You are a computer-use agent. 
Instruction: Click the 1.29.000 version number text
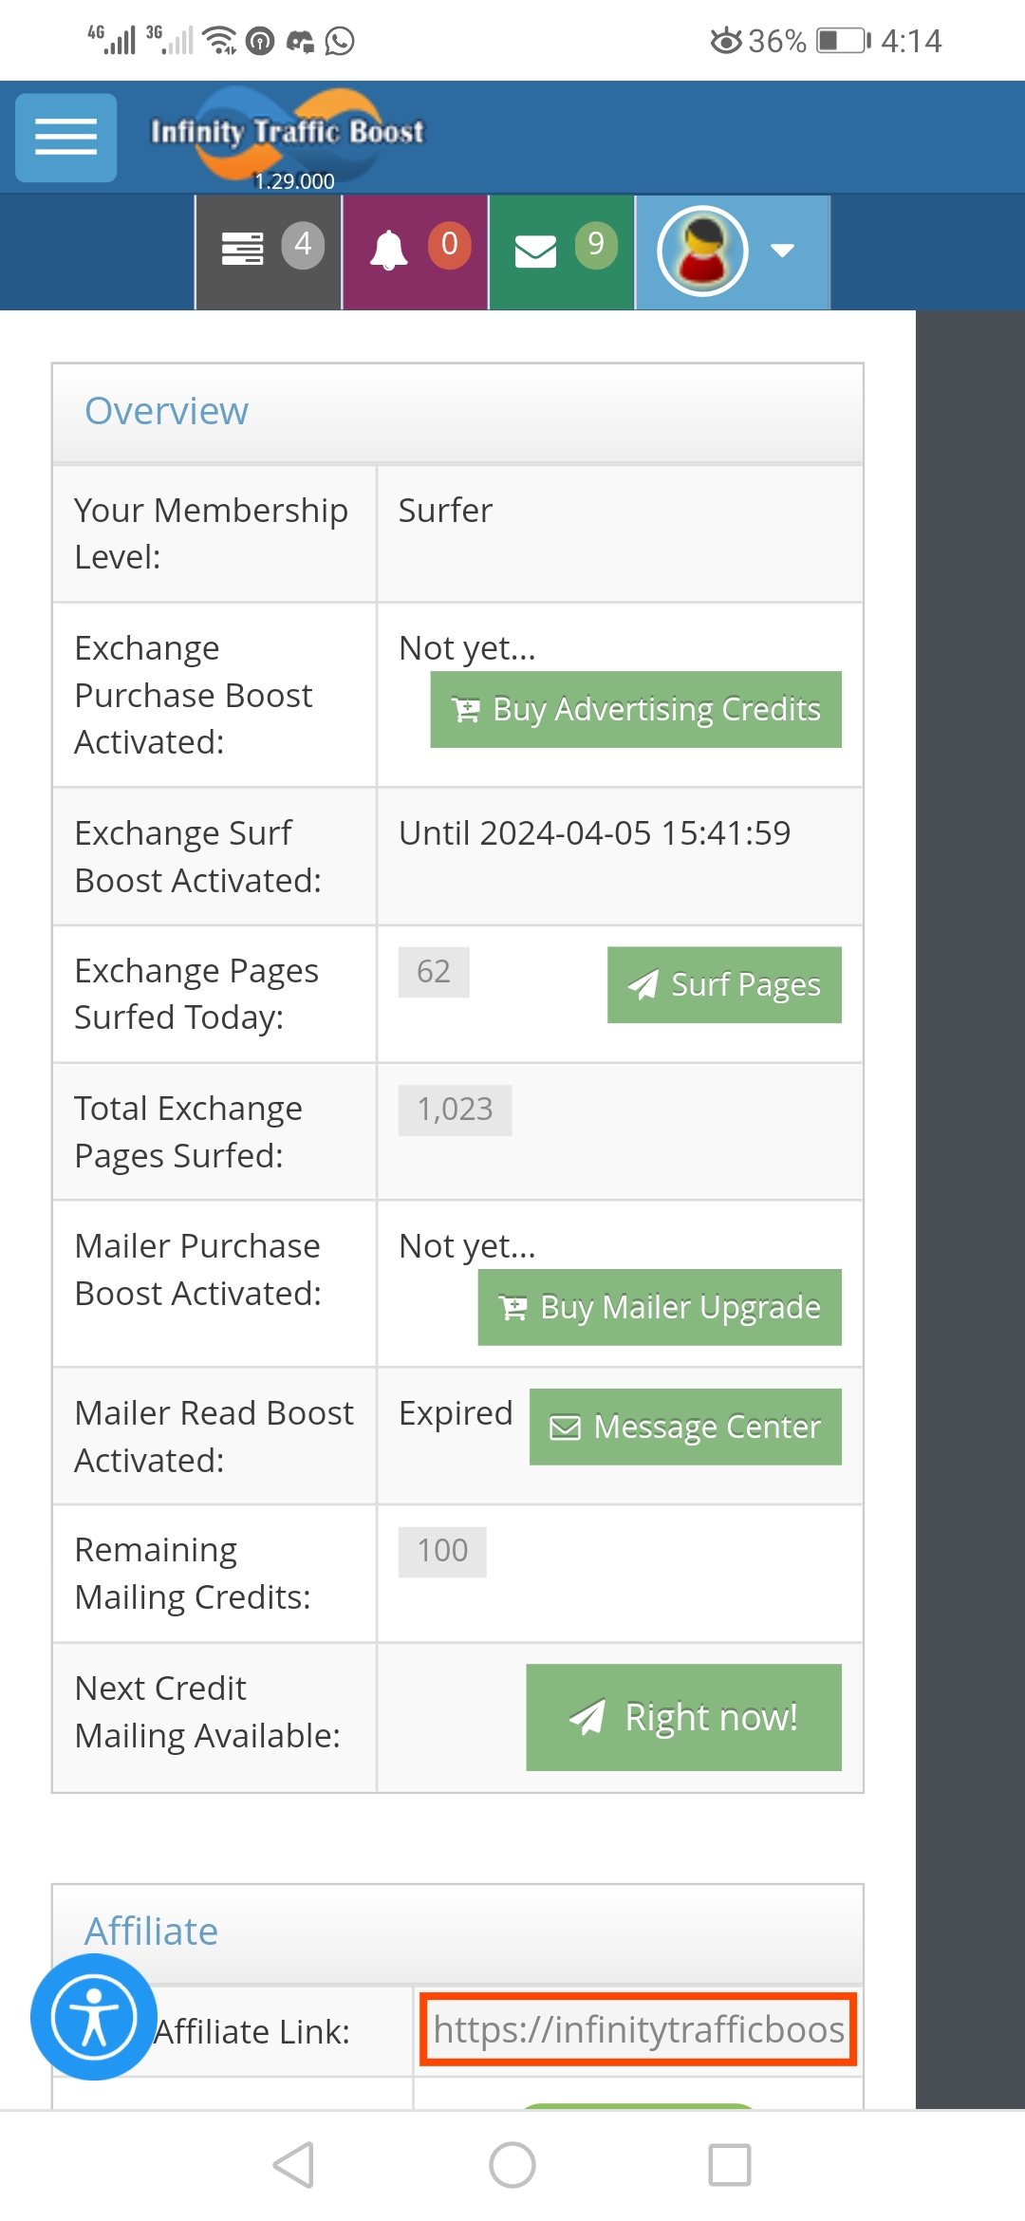click(x=294, y=180)
